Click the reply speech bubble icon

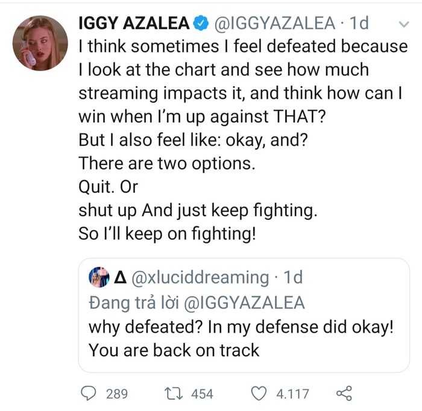tap(89, 394)
